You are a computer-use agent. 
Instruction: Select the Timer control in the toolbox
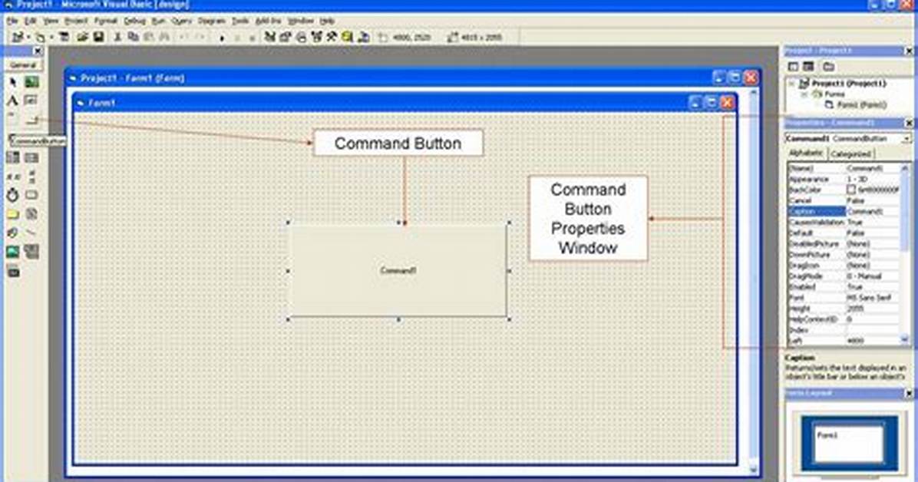click(x=13, y=195)
